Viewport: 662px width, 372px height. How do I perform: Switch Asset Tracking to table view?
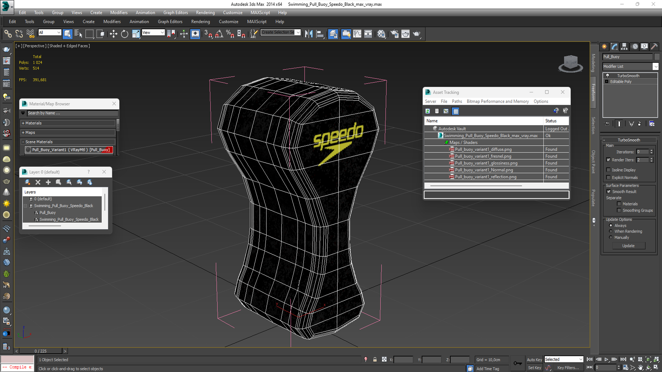click(x=455, y=111)
